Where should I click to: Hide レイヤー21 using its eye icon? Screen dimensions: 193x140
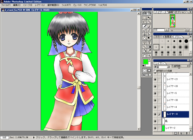click(155, 80)
